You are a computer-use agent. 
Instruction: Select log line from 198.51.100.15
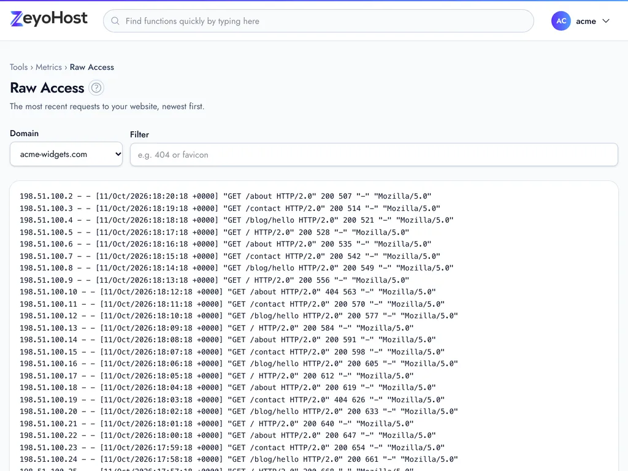[232, 351]
